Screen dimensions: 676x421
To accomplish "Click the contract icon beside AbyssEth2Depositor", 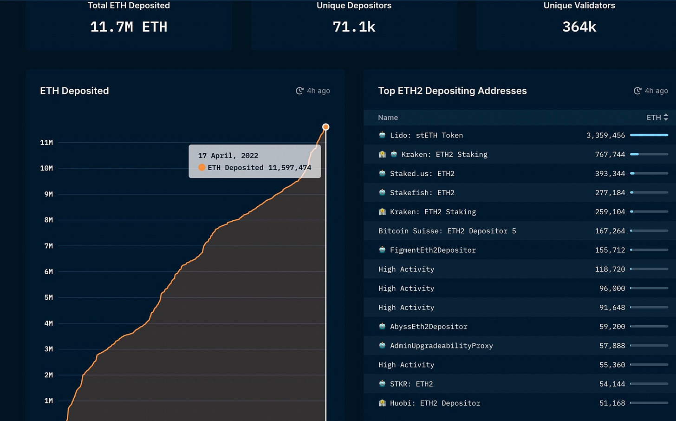I will pos(382,326).
